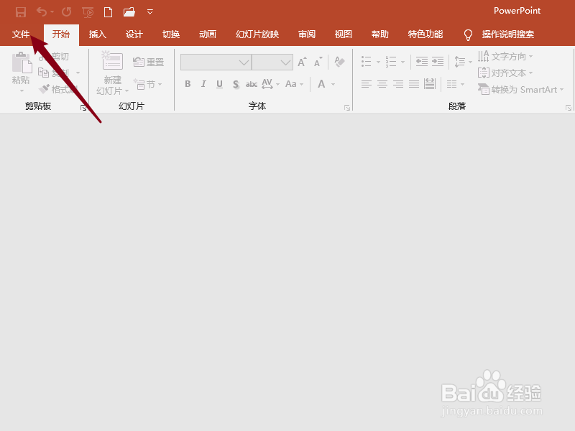Open the 审阅 tab

click(x=307, y=34)
